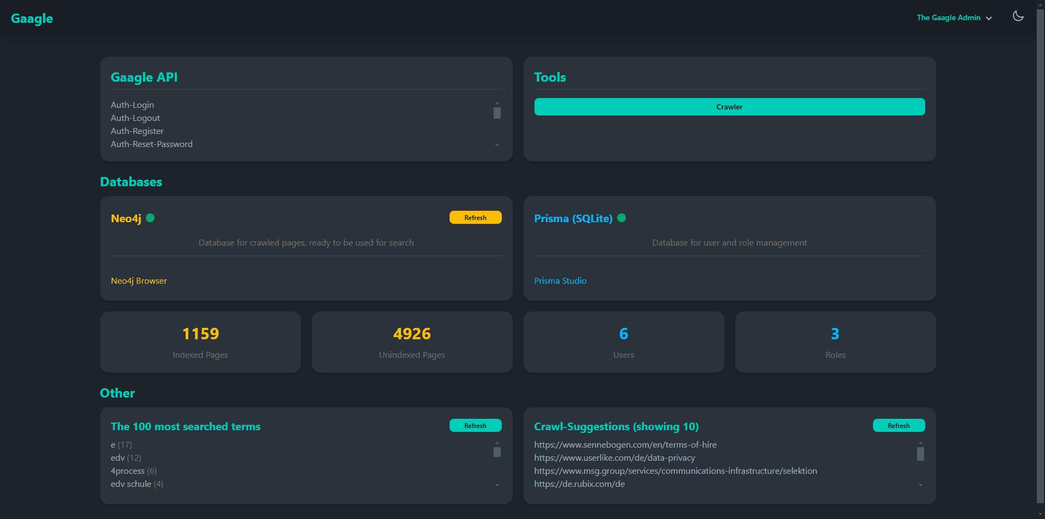Click the Prisma (SQLite) green status dot
Screen dimensions: 1045x519
pyautogui.click(x=622, y=218)
